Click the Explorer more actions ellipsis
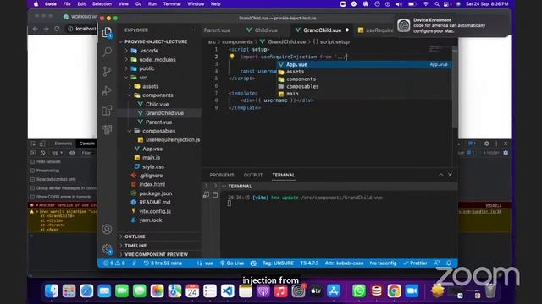 [x=192, y=30]
